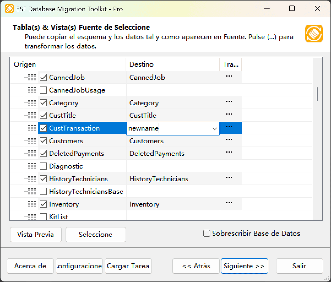
Task: Open transform ellipsis for HistoryTechnicians row
Action: click(x=229, y=178)
